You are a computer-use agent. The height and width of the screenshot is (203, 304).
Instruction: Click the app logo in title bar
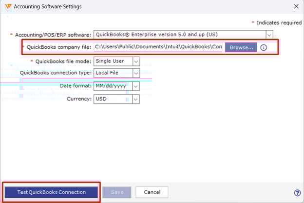point(8,7)
